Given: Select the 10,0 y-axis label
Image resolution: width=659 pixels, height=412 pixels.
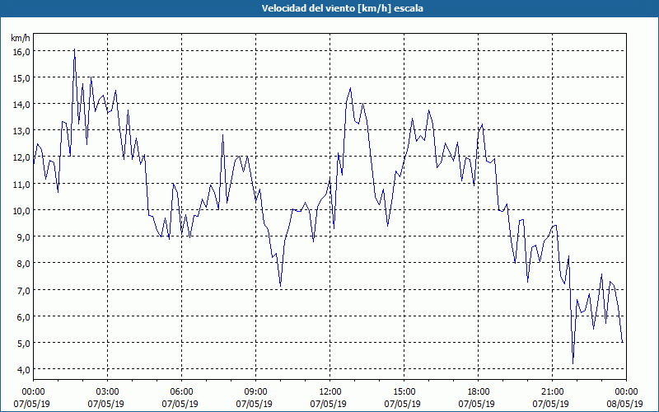Looking at the screenshot, I should point(21,211).
